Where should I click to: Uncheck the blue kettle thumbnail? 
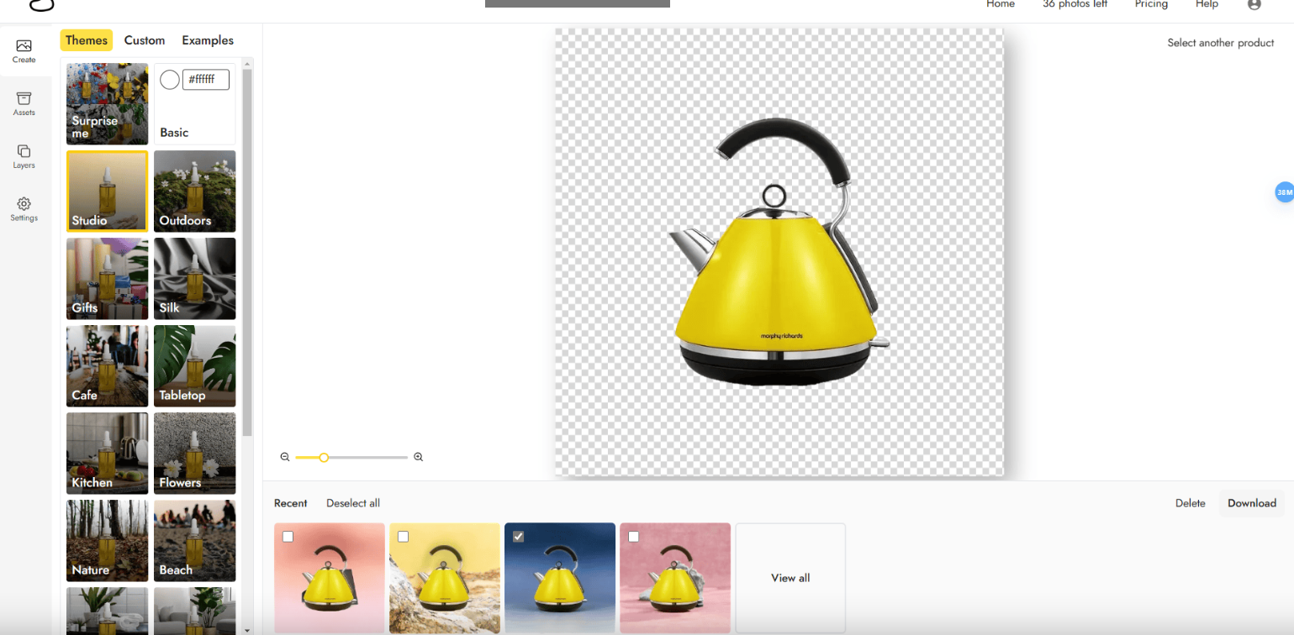(519, 536)
